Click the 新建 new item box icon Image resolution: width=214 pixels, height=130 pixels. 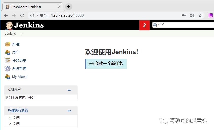pos(8,44)
